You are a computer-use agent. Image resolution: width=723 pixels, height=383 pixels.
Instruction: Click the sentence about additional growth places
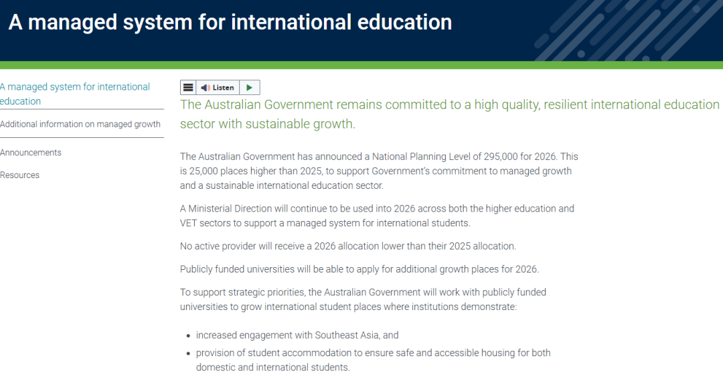[359, 269]
